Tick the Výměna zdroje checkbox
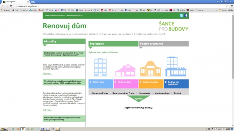The image size is (234, 131). click(x=153, y=93)
